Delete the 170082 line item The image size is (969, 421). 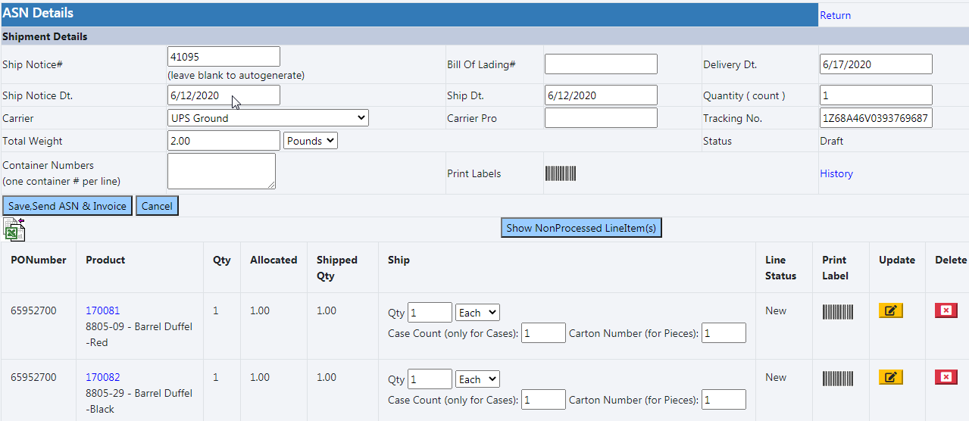(x=946, y=377)
